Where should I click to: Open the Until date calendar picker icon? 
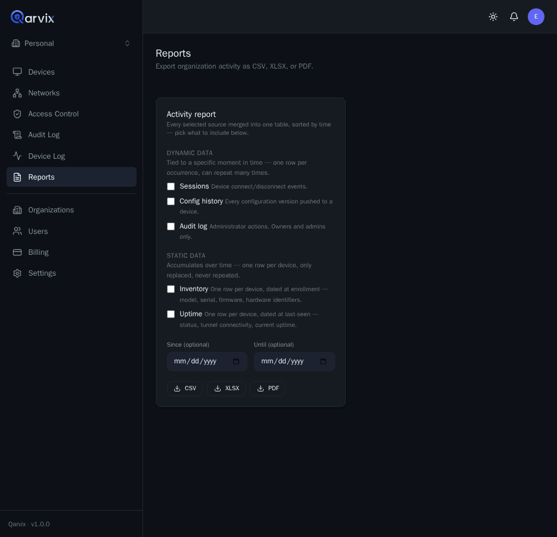(323, 362)
